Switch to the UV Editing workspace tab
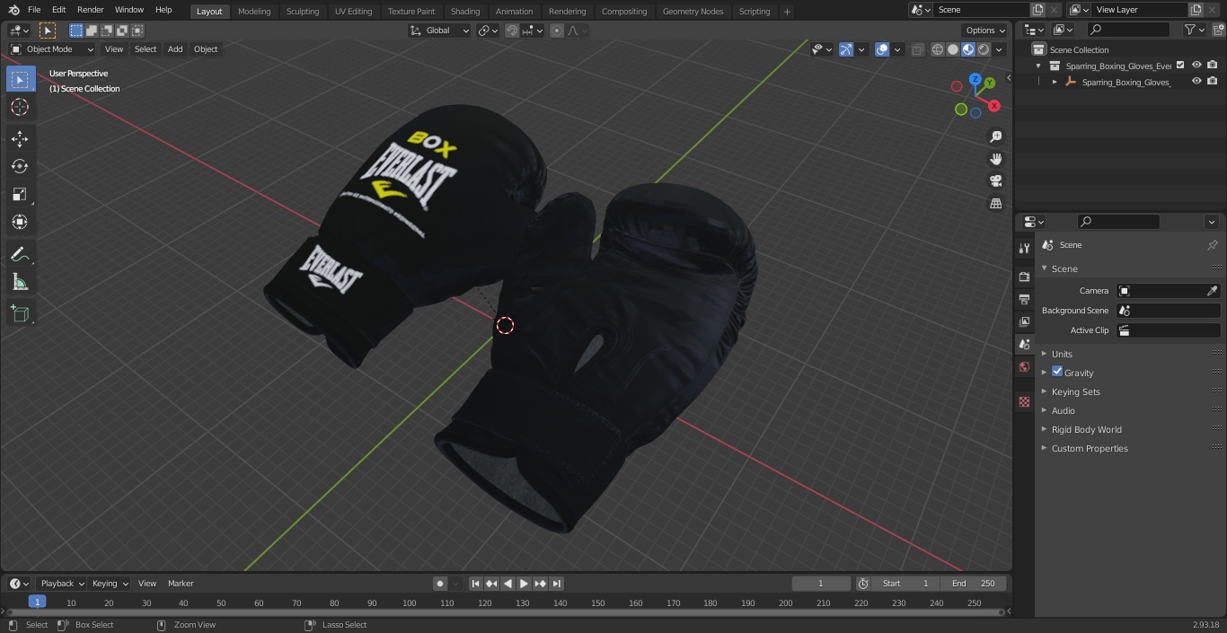 point(353,11)
